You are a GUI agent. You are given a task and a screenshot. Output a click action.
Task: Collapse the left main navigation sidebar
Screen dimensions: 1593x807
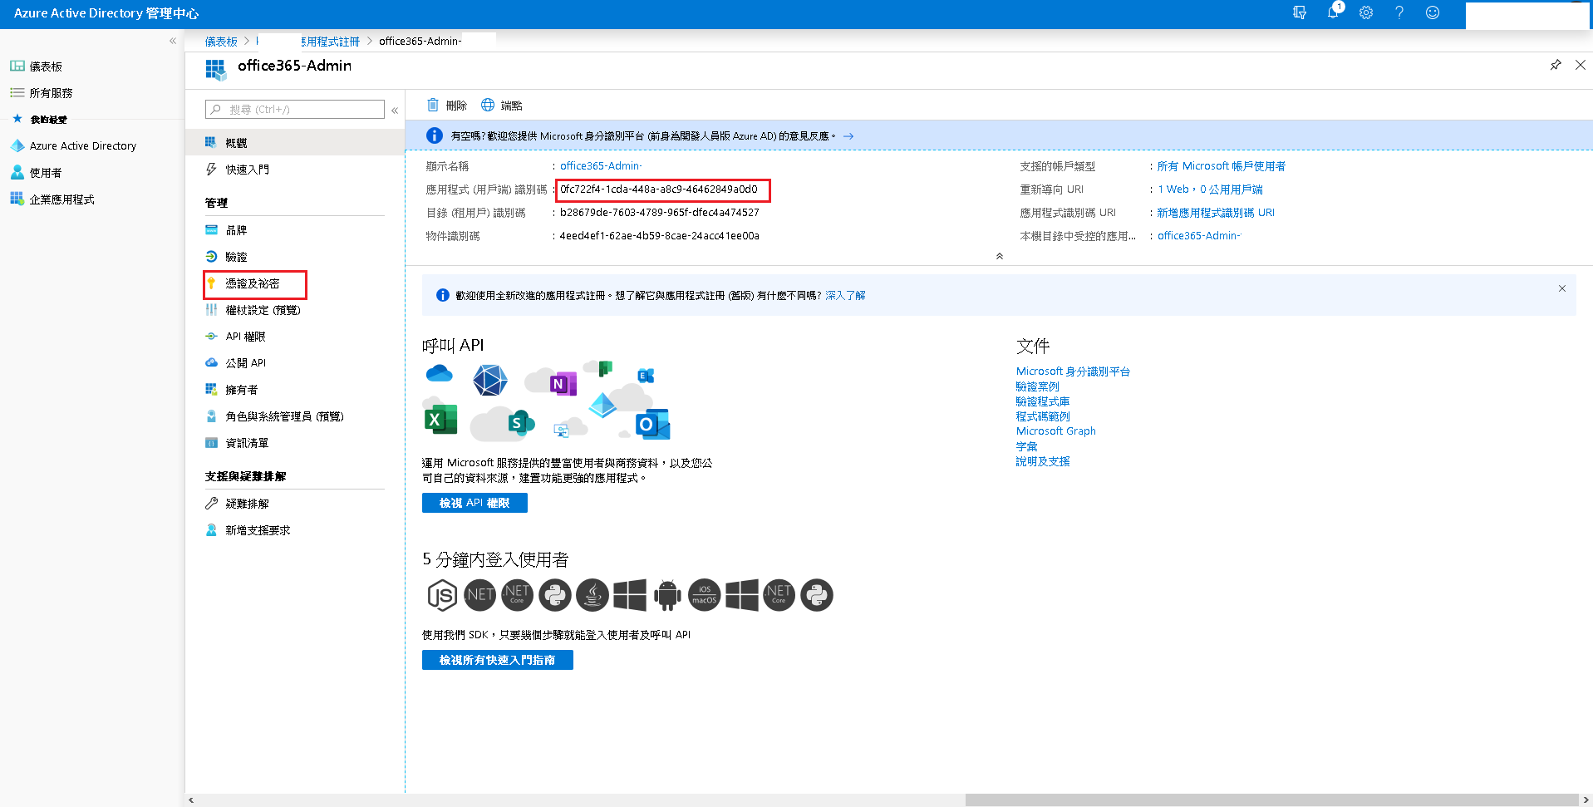pyautogui.click(x=173, y=41)
